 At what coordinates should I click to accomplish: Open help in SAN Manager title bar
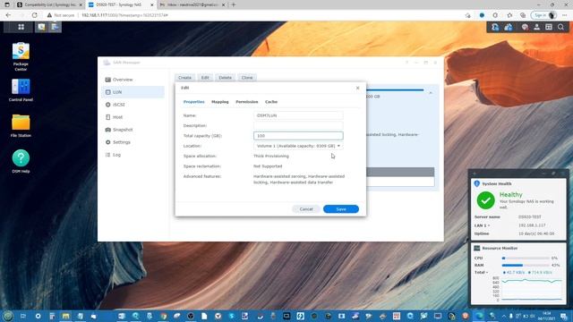[x=406, y=63]
